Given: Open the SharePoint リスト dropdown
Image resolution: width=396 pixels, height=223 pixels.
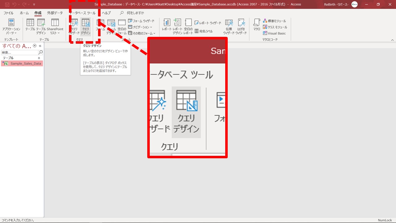Looking at the screenshot, I should 55,26.
